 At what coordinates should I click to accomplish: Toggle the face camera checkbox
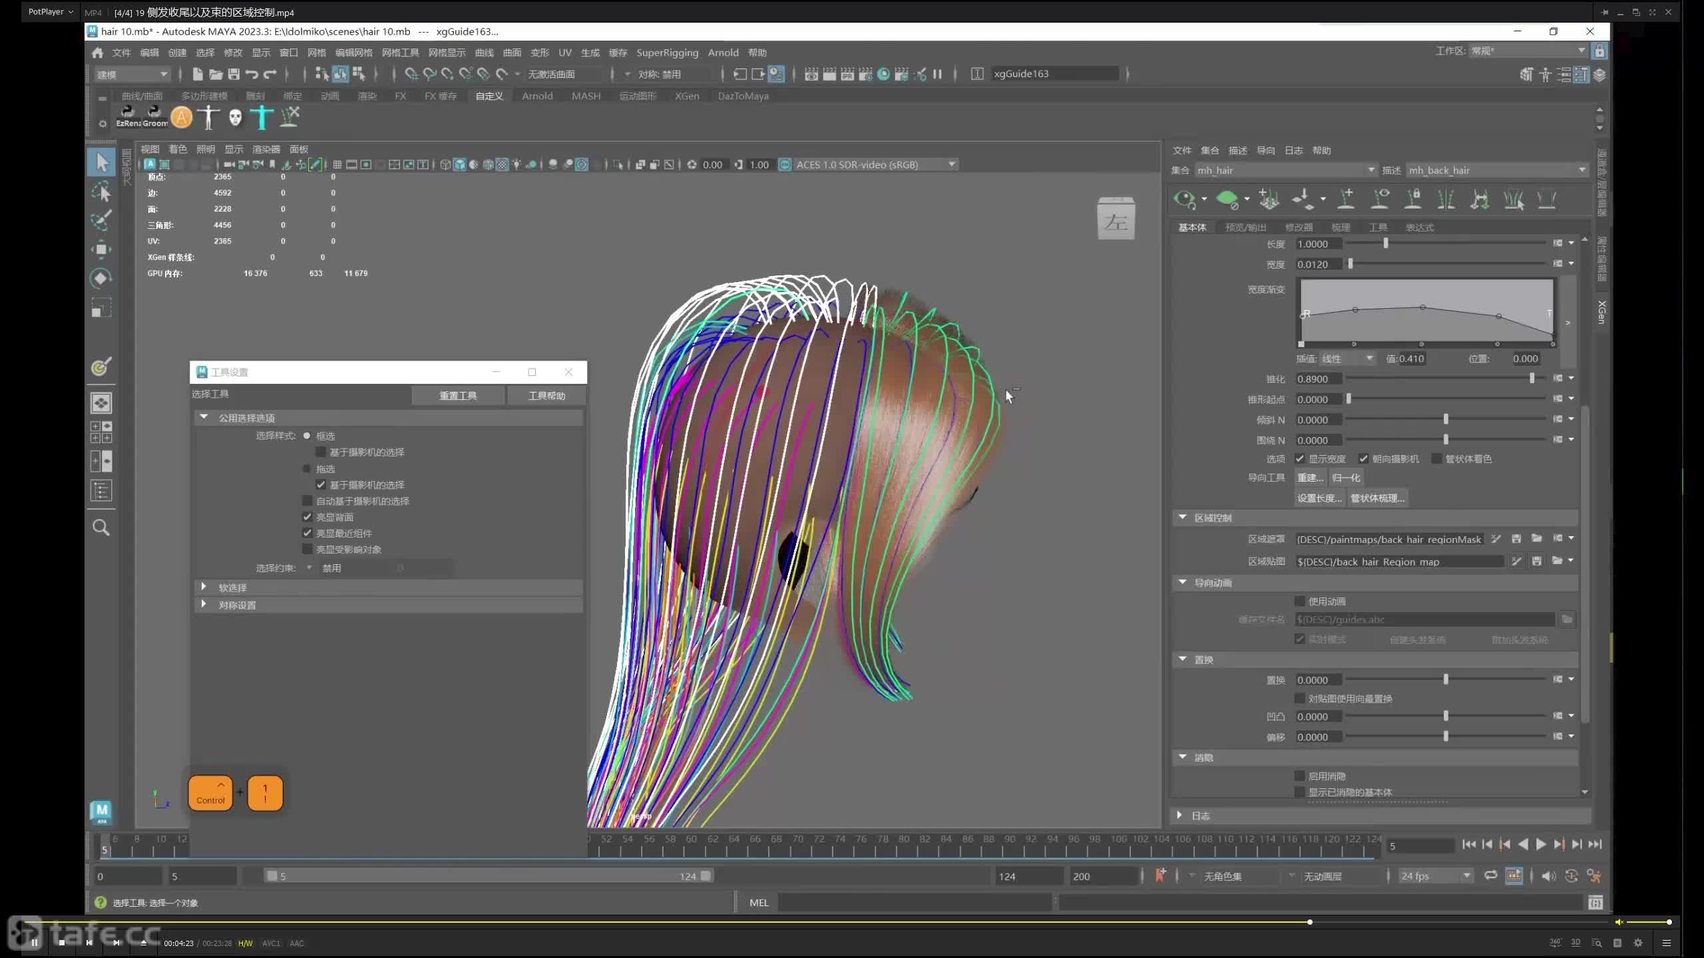click(1363, 458)
